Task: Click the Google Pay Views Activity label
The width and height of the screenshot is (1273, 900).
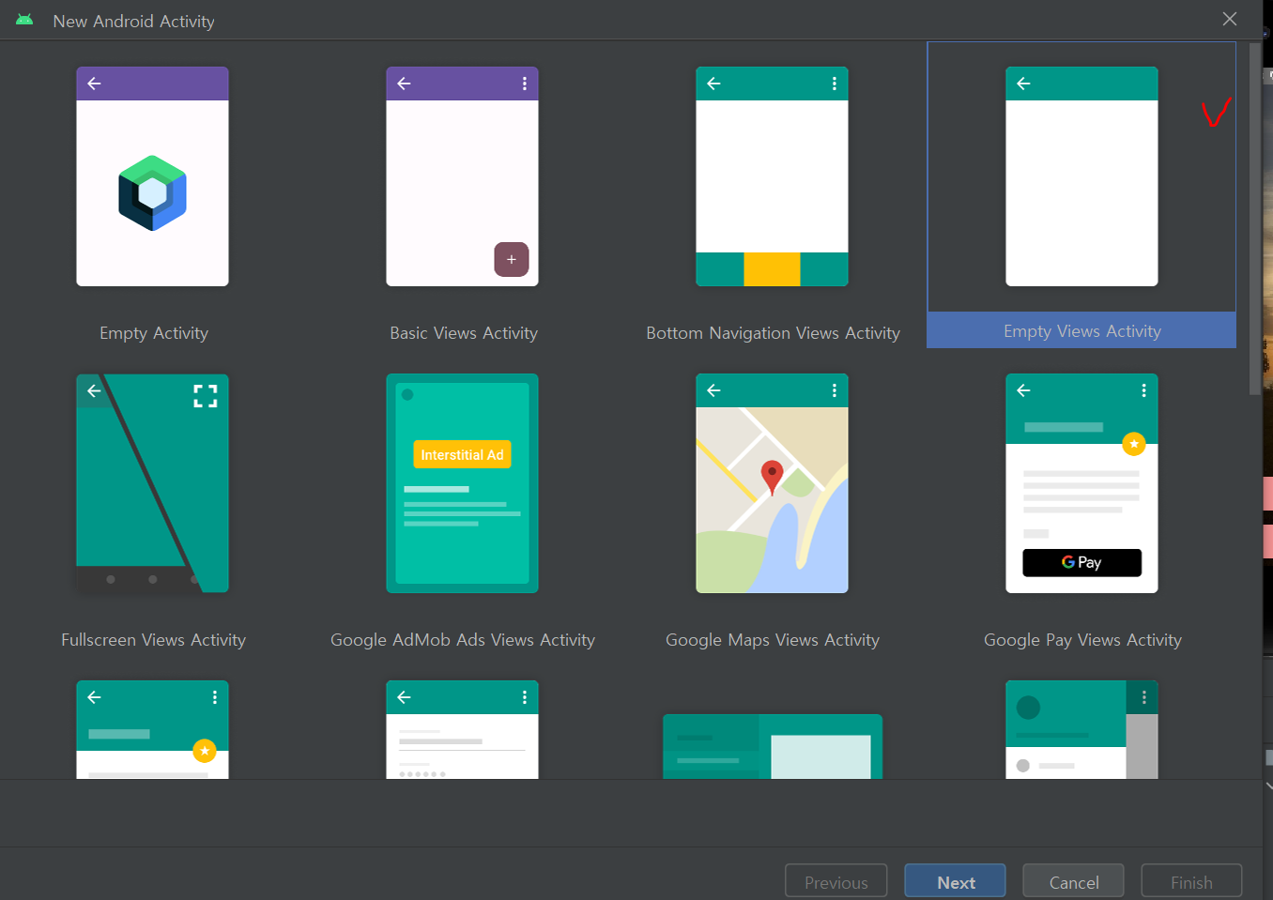Action: point(1082,640)
